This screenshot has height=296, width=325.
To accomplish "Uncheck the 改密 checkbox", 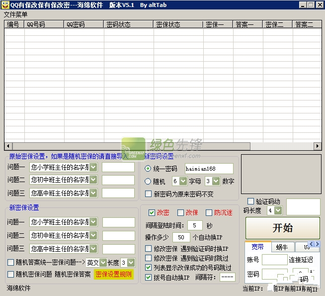I will pos(152,212).
